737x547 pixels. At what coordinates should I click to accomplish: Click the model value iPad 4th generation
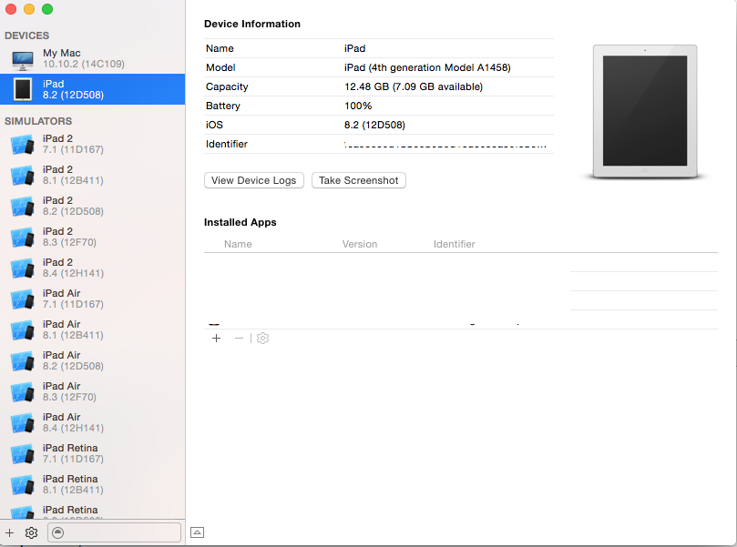coord(427,67)
